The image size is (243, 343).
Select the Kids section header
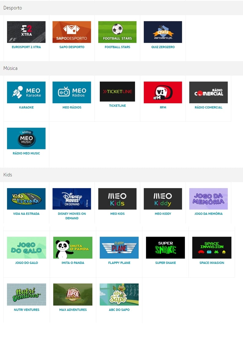tap(121, 175)
